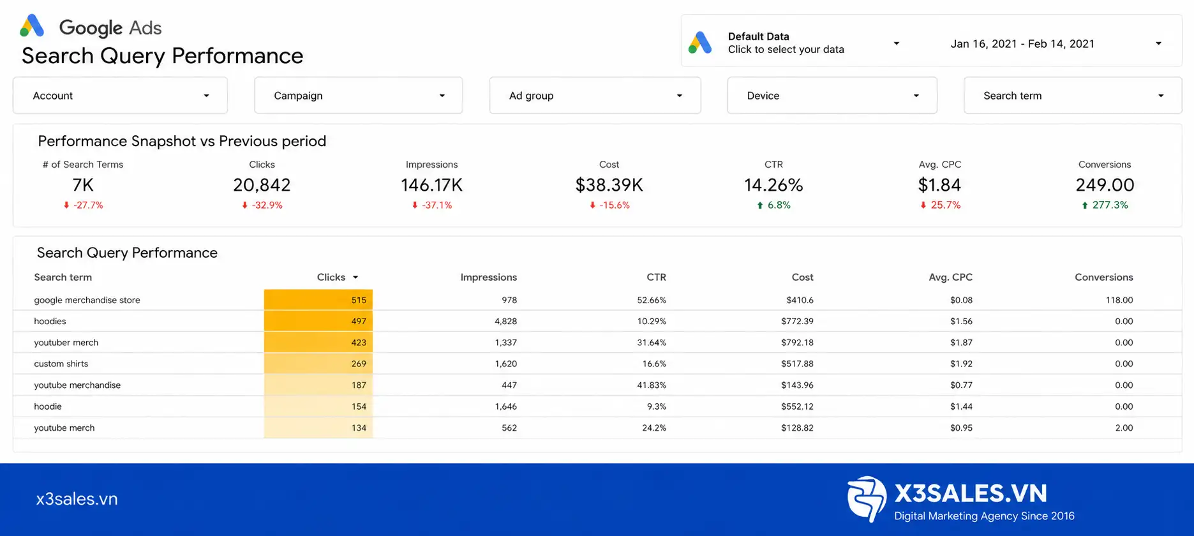Sort by Conversions column header
This screenshot has height=536, width=1194.
[x=1104, y=278]
